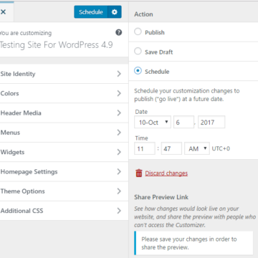This screenshot has height=258, width=258.
Task: Click the minute input field showing 47
Action: tap(171, 148)
